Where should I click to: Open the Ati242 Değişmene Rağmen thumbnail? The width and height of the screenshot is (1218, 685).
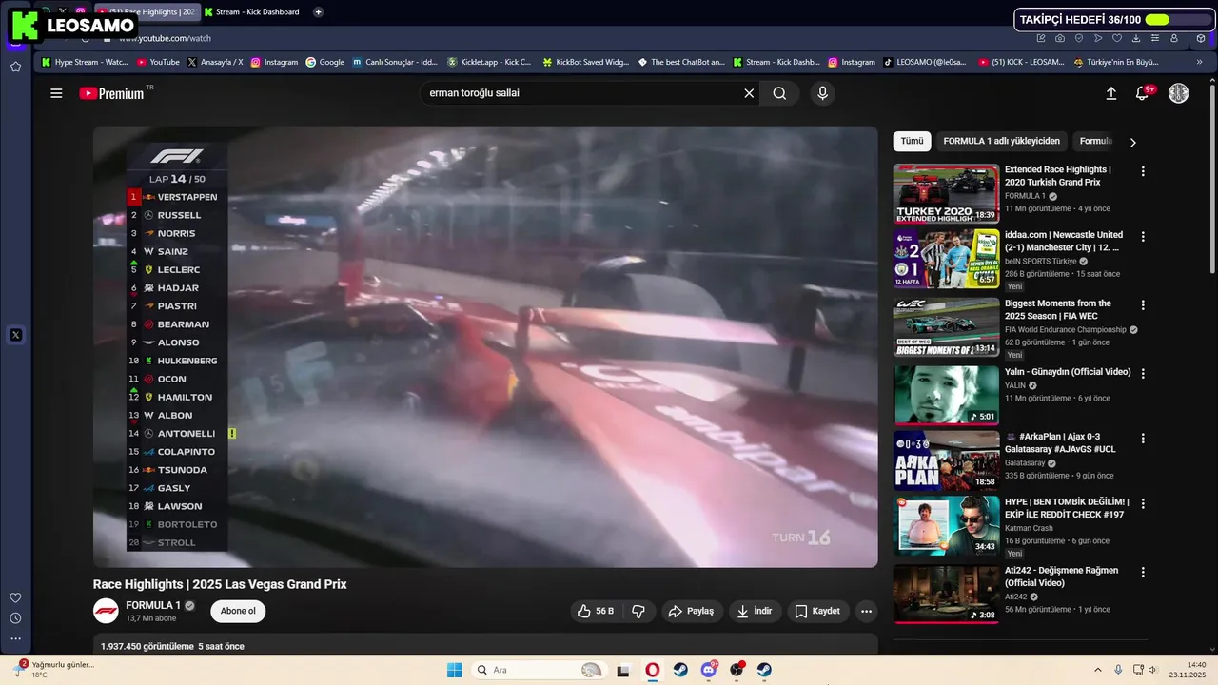pos(946,595)
